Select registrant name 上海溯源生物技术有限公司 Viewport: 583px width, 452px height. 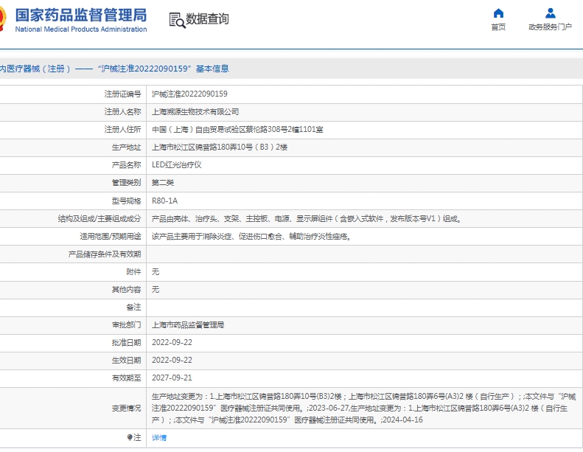point(195,111)
